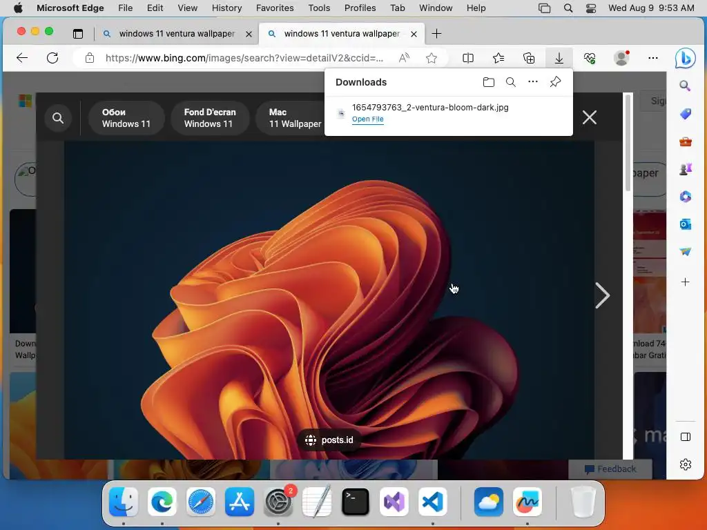Open Visual Studio Code from the Dock
The image size is (707, 530).
pos(432,502)
